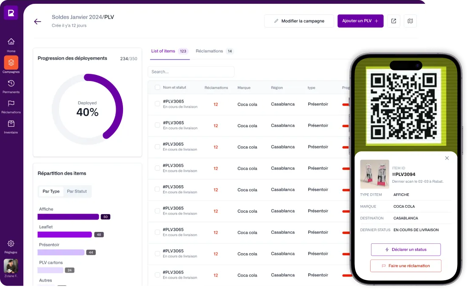Click Modifier la campagne
This screenshot has height=290, width=469.
click(x=299, y=21)
